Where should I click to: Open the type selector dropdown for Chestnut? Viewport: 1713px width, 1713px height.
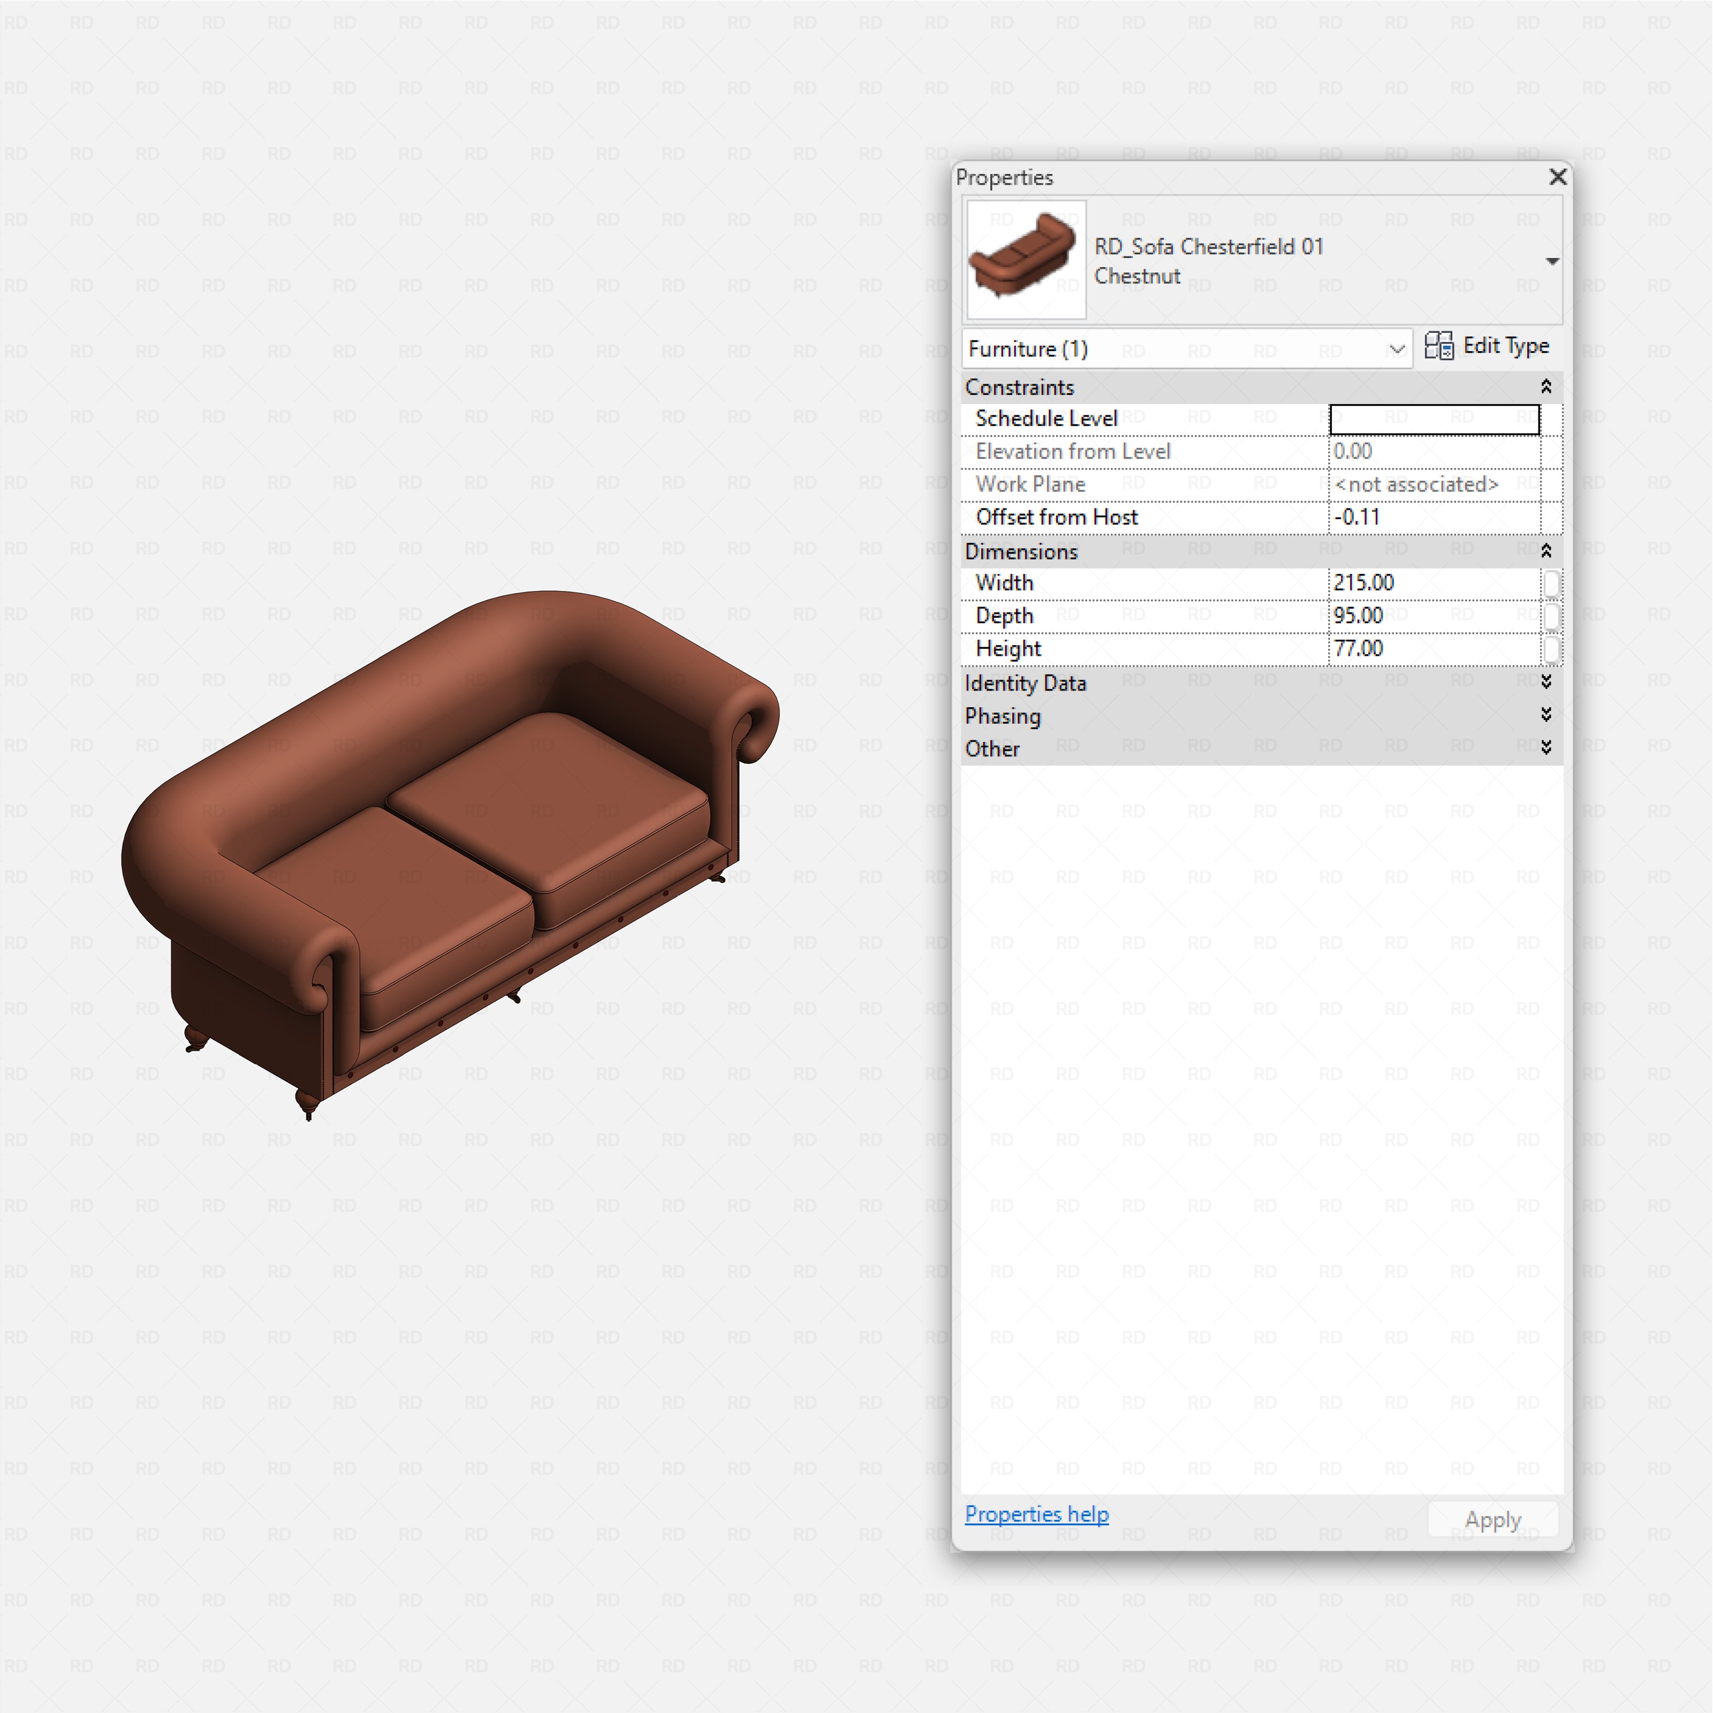click(x=1553, y=261)
